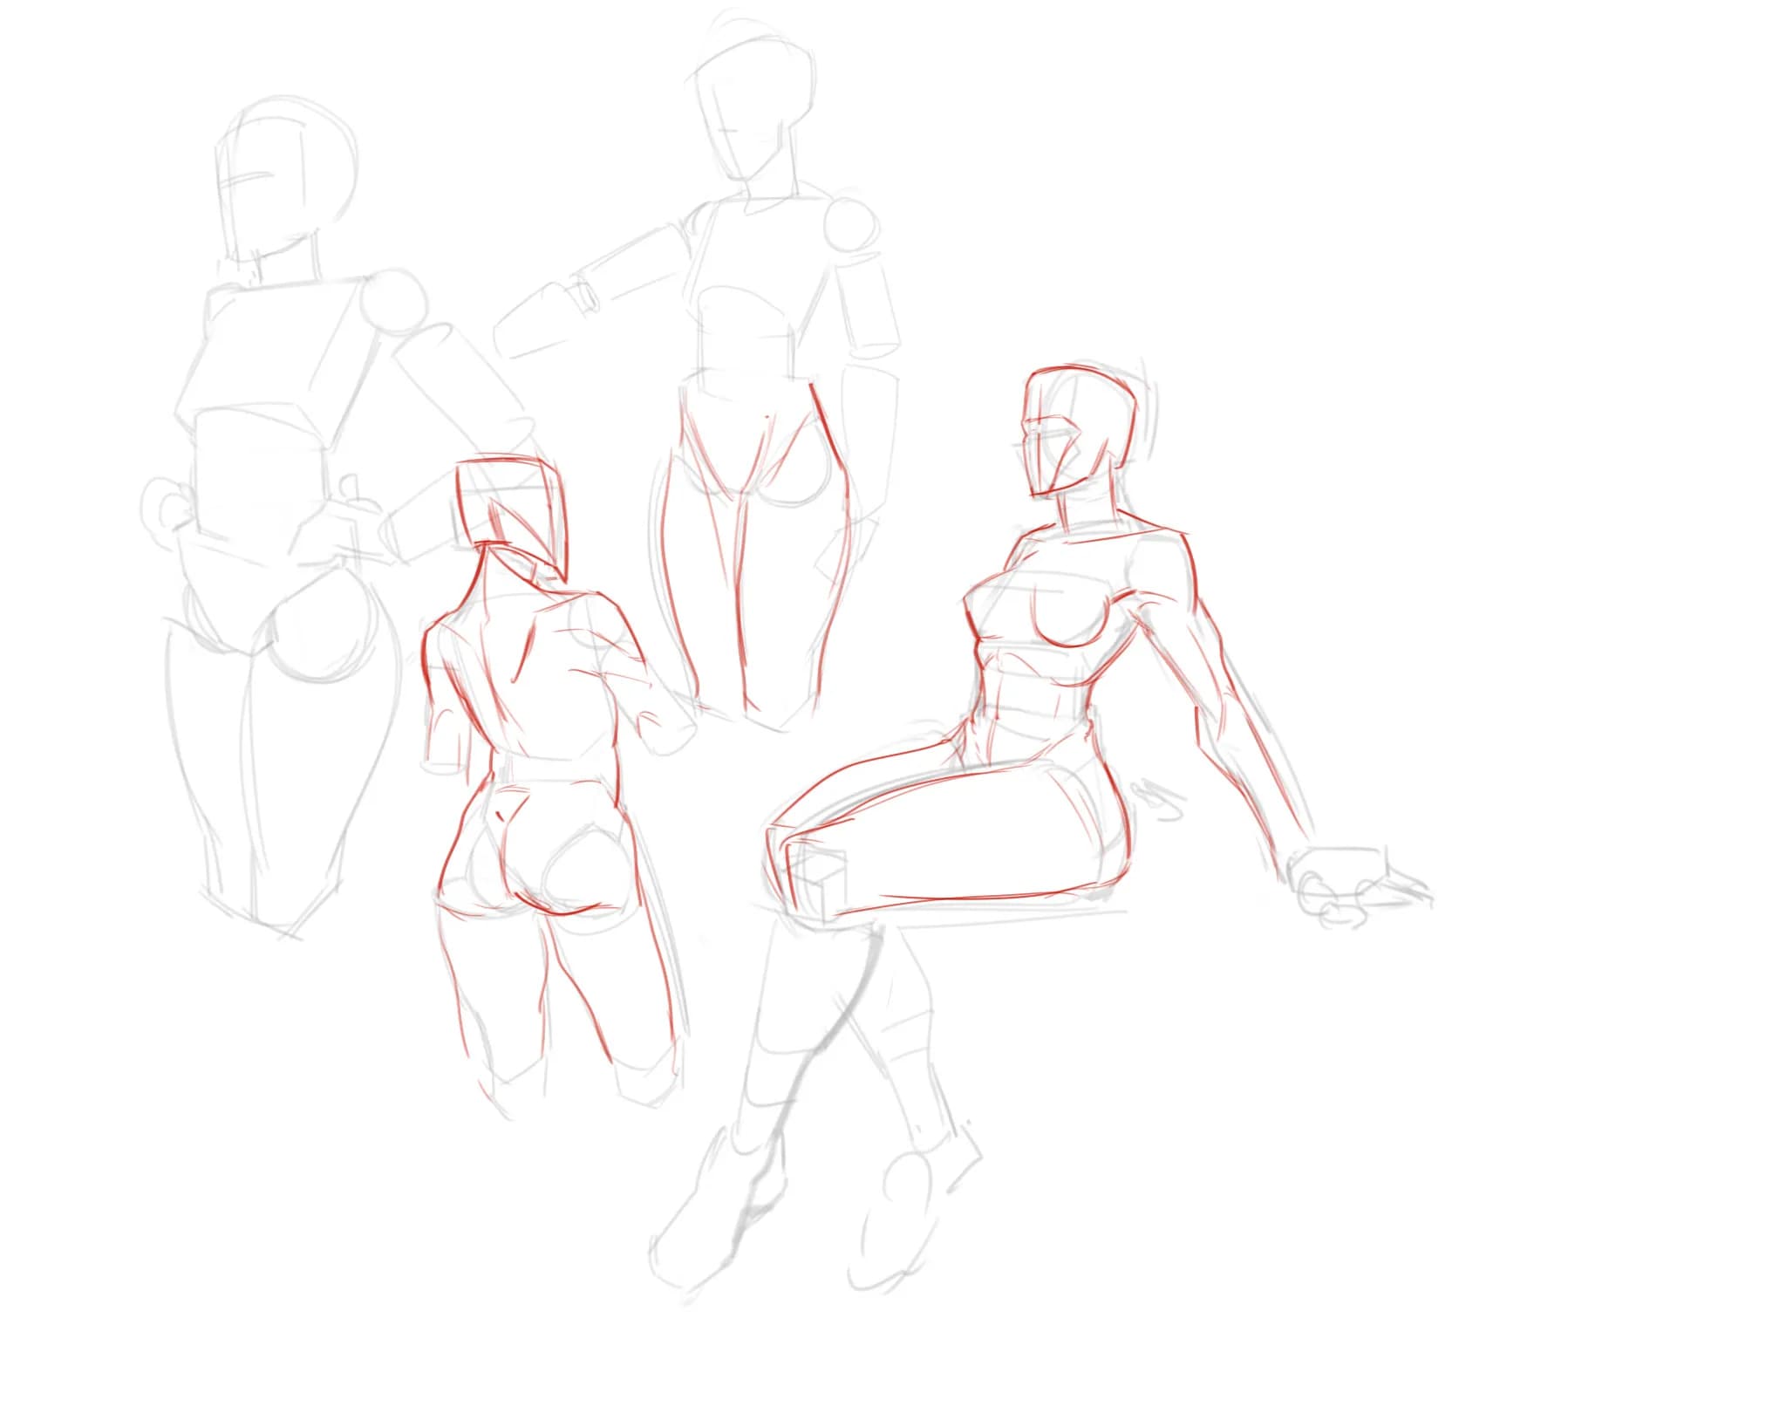Click the back-view red figure's head
Screen dimensions: 1786x1414
pyautogui.click(x=512, y=518)
